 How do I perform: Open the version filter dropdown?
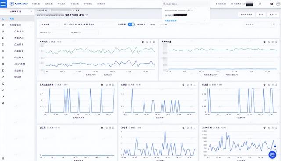tap(90, 32)
